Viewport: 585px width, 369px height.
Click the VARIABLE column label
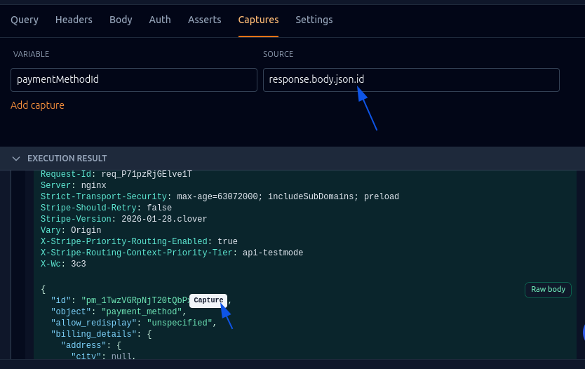31,54
